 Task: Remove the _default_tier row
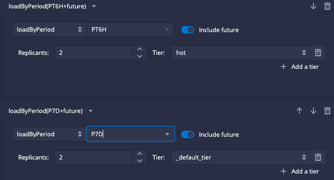tap(318, 157)
